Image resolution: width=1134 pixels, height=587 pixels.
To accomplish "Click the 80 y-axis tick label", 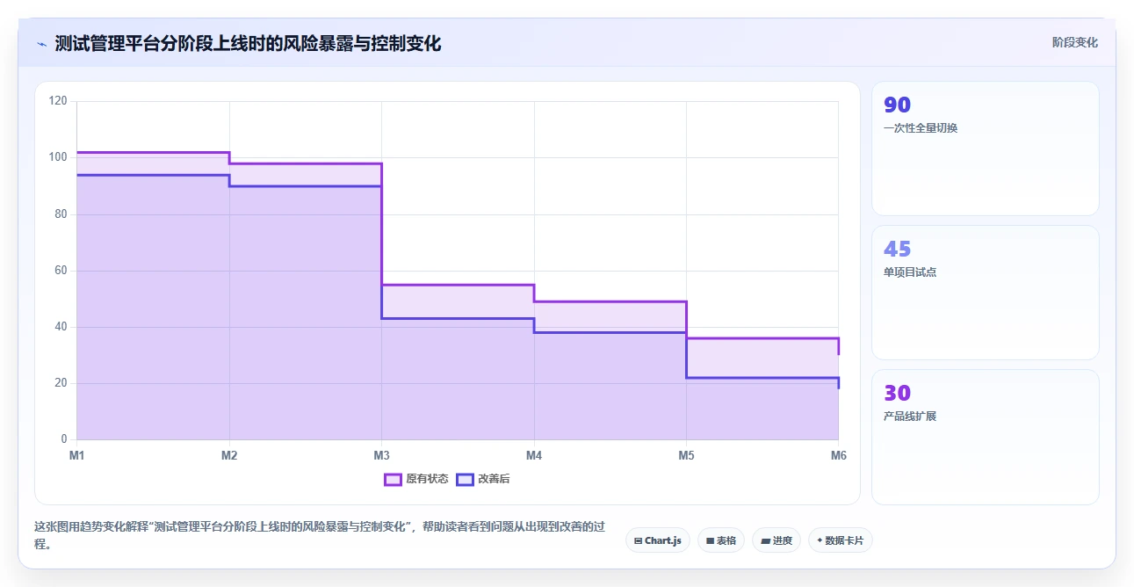I will click(x=61, y=214).
